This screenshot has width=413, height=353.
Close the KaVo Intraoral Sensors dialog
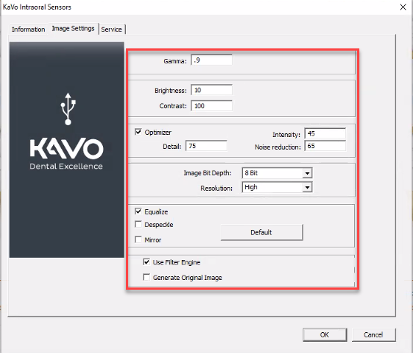[x=403, y=7]
